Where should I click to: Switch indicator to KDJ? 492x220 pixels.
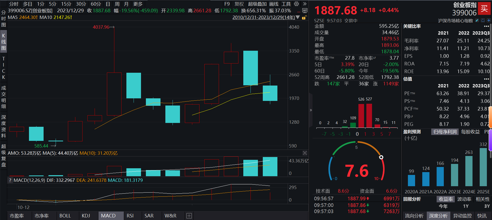click(86, 216)
